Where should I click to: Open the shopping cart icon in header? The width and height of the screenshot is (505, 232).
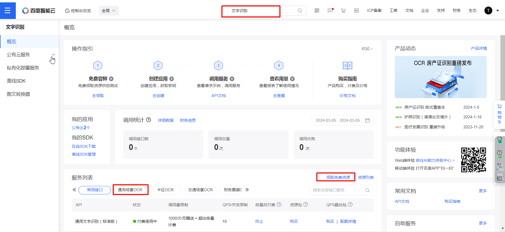[x=343, y=11]
